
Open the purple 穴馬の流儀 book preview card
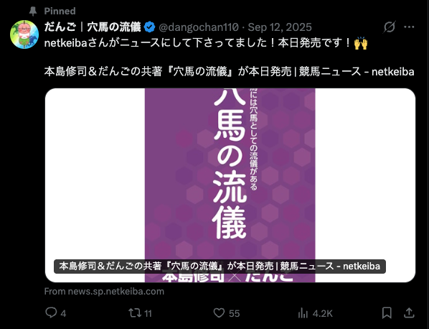pyautogui.click(x=230, y=185)
